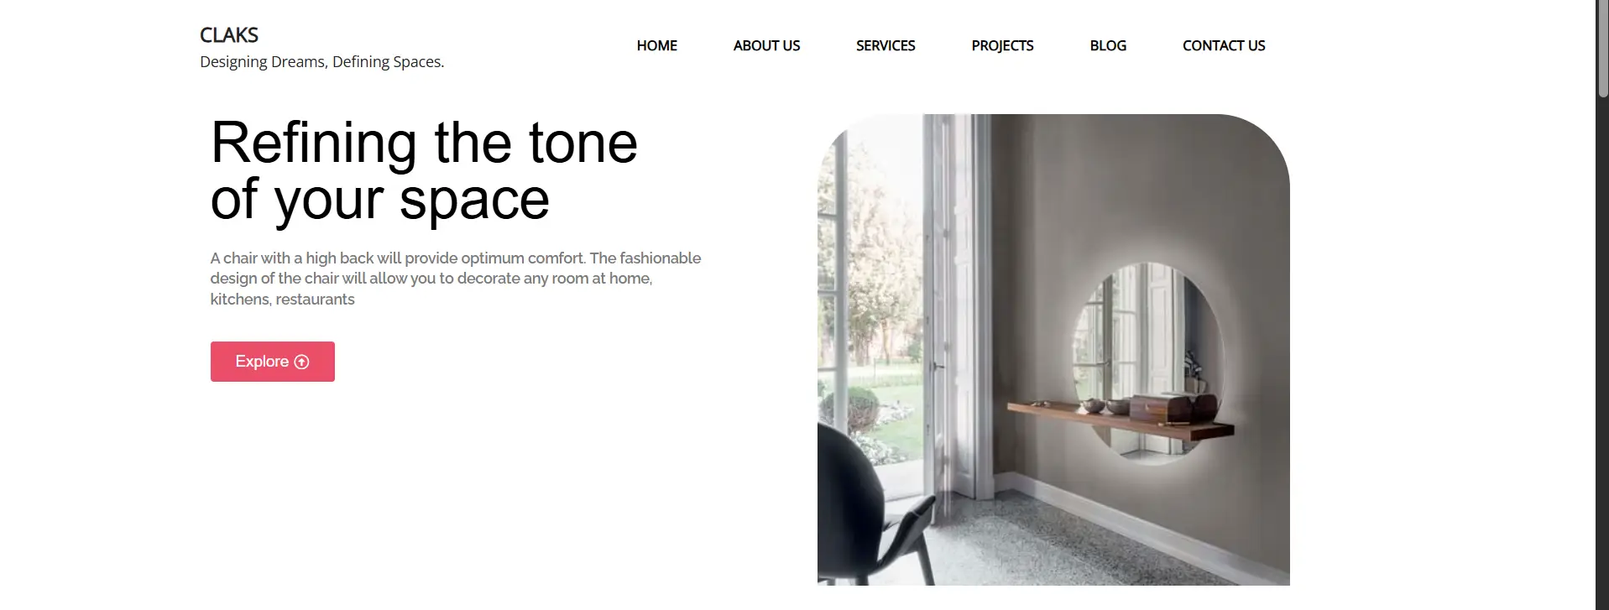Click the wooden shelf in the photo
1609x610 pixels.
pos(1121,420)
